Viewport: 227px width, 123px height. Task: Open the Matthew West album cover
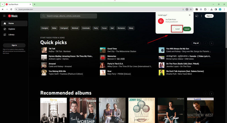200,110
